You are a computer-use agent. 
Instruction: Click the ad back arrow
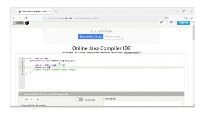[x=44, y=30]
